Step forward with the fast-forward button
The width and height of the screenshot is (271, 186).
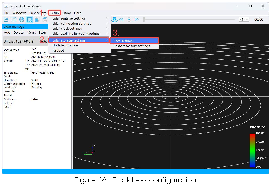click(137, 20)
